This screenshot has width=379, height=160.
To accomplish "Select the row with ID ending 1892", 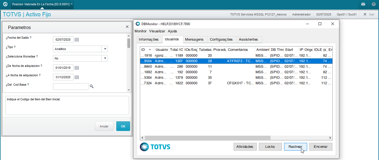I will pyautogui.click(x=236, y=72).
